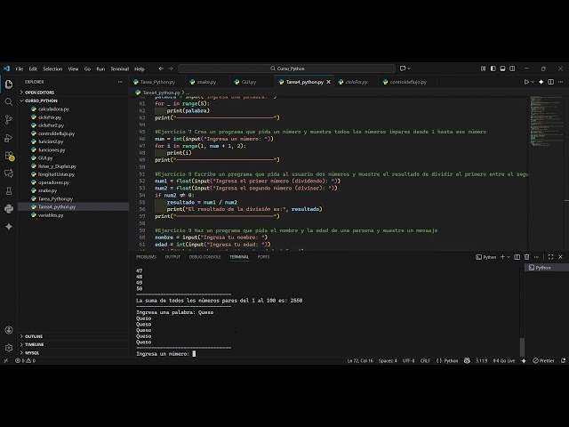Switch to the snake.py editor tab
The width and height of the screenshot is (569, 427).
coord(206,82)
